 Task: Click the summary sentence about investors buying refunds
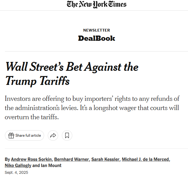click(92, 99)
